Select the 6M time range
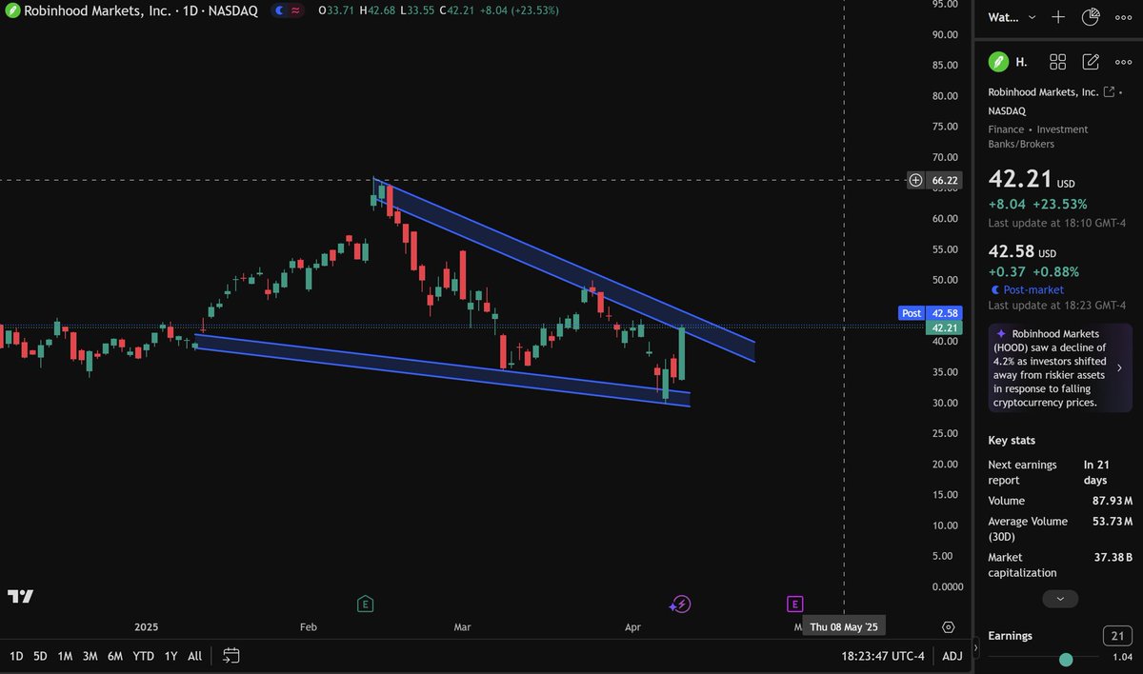1143x674 pixels. tap(114, 656)
